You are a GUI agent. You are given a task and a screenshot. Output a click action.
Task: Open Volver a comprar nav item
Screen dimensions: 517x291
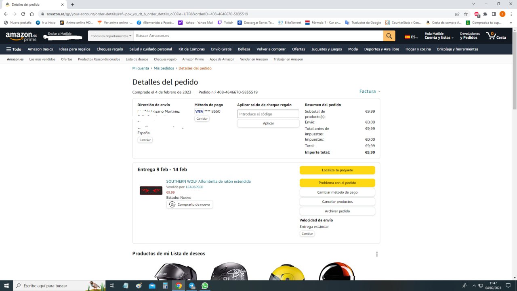click(271, 49)
